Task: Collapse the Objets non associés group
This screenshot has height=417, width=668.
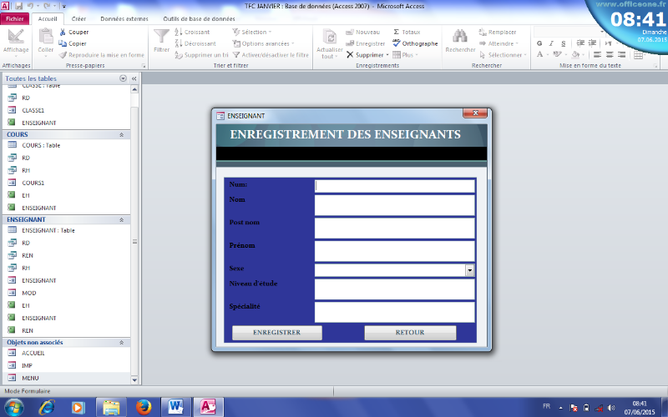Action: [x=123, y=342]
